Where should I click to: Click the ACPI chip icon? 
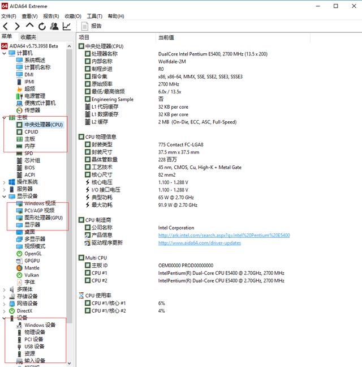(20, 175)
